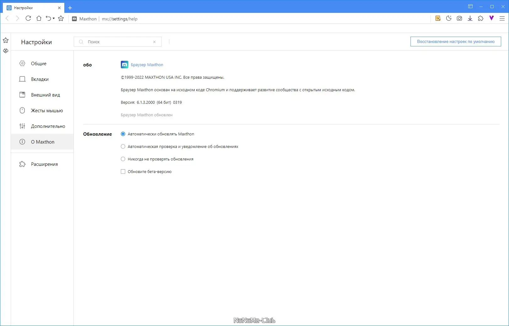Enable the Обновите бета-версию checkbox
The image size is (509, 326).
(x=123, y=171)
